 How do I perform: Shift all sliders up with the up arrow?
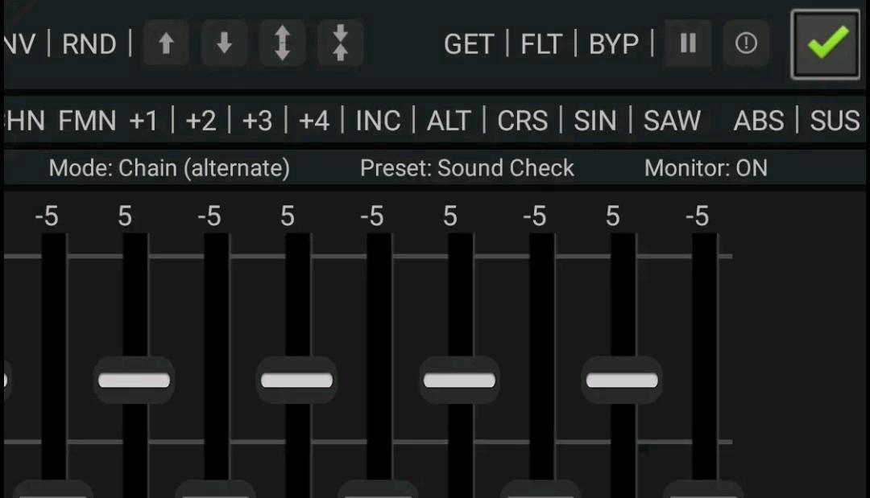tap(165, 44)
